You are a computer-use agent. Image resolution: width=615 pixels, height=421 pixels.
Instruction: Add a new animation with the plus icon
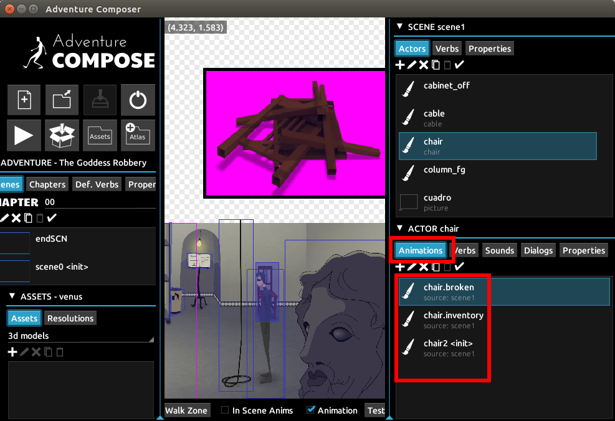tap(399, 267)
